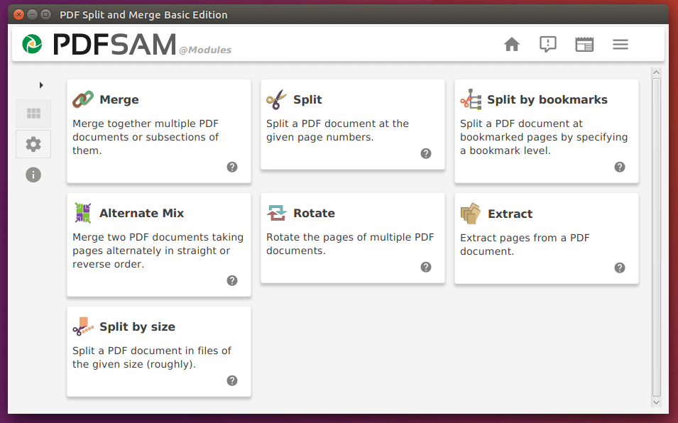Show help for Rotate module
This screenshot has width=678, height=423.
426,267
